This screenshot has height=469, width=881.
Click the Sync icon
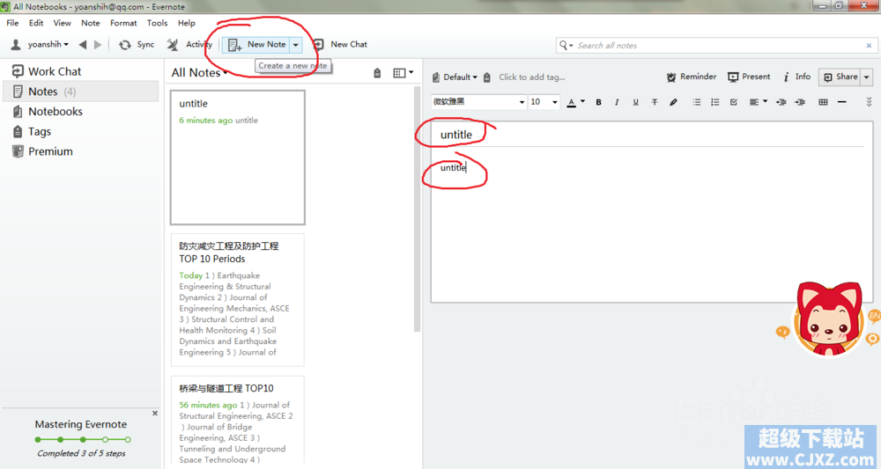point(125,45)
